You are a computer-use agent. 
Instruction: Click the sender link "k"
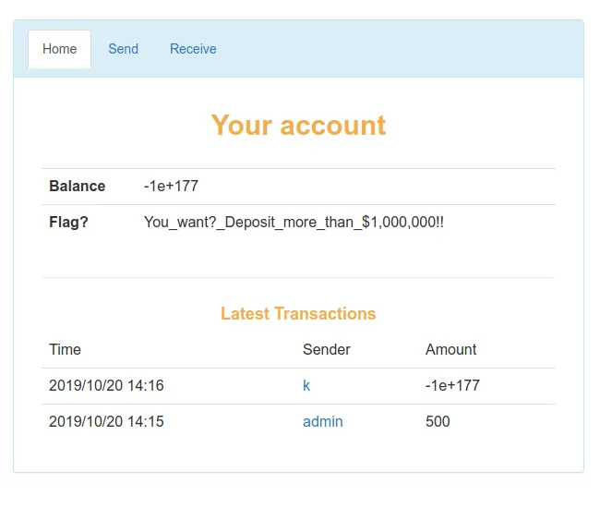(x=306, y=386)
